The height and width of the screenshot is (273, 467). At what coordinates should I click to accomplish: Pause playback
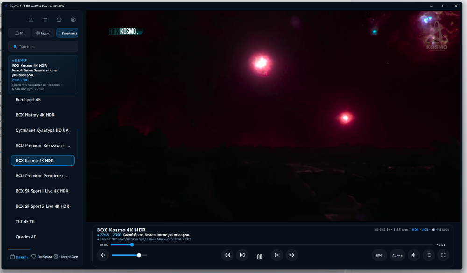(x=259, y=257)
